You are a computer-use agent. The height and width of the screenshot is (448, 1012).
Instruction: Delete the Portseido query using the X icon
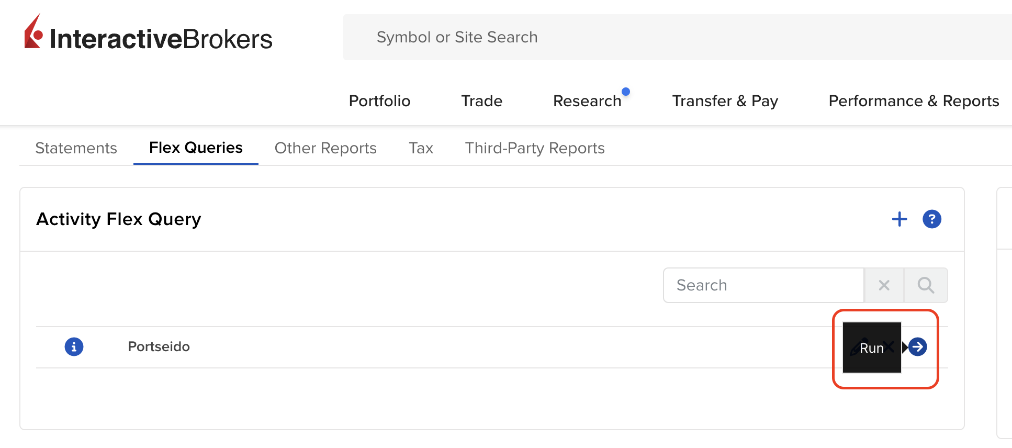point(890,346)
